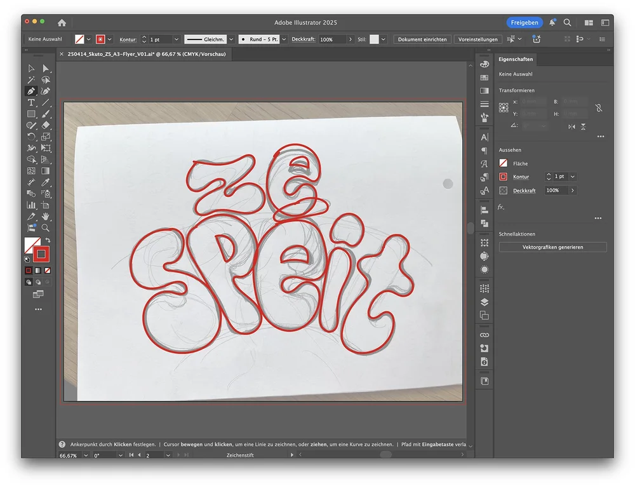Click Dokument einrichten button

(422, 39)
